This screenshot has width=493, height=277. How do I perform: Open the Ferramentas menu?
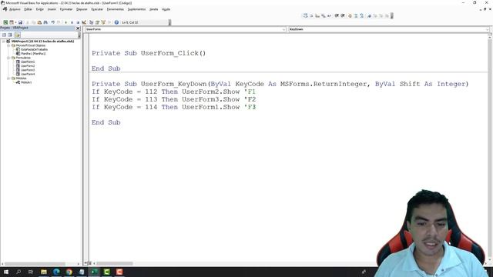click(x=115, y=9)
